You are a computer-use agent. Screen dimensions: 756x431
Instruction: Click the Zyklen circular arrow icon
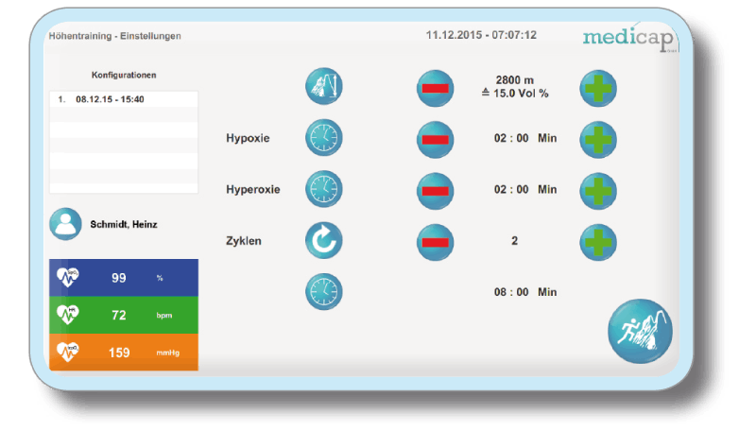[x=323, y=240]
